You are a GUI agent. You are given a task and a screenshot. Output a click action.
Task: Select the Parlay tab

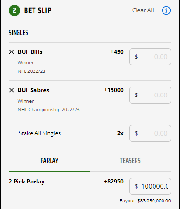(x=49, y=161)
